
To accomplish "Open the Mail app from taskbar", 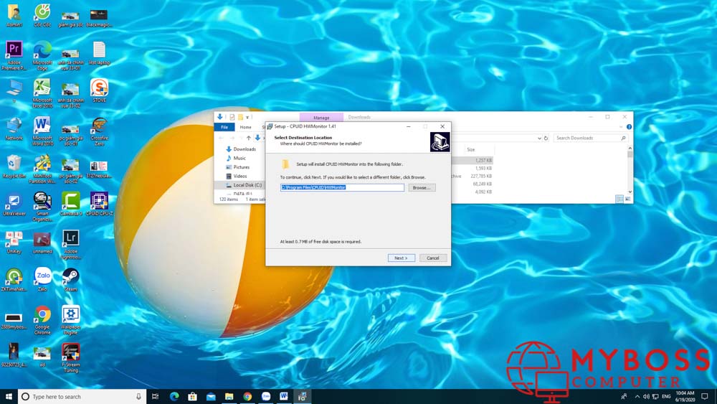I will [211, 397].
